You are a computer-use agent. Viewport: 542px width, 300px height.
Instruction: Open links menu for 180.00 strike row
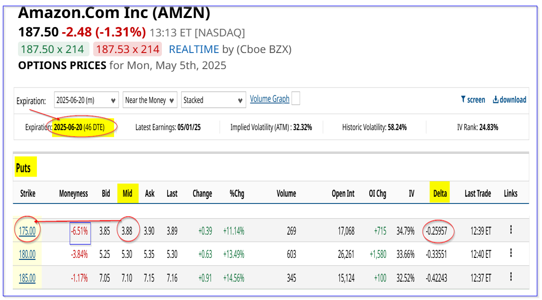tap(511, 254)
